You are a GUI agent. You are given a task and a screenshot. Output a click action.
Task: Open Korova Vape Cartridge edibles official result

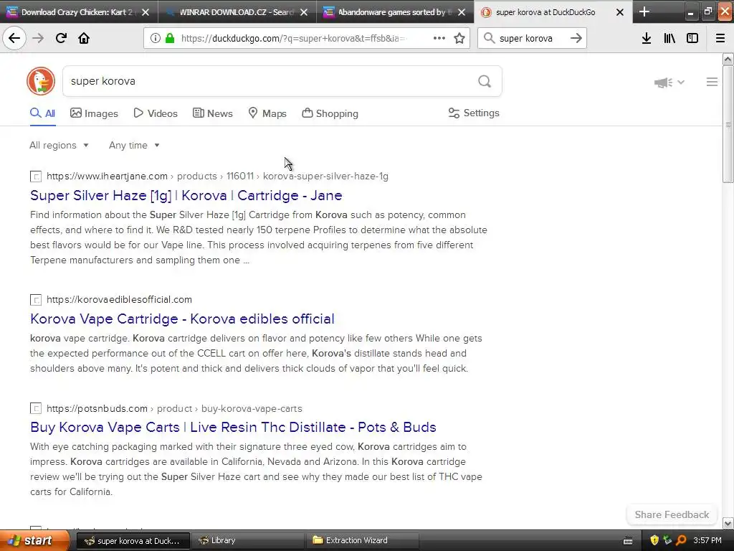[x=182, y=319]
